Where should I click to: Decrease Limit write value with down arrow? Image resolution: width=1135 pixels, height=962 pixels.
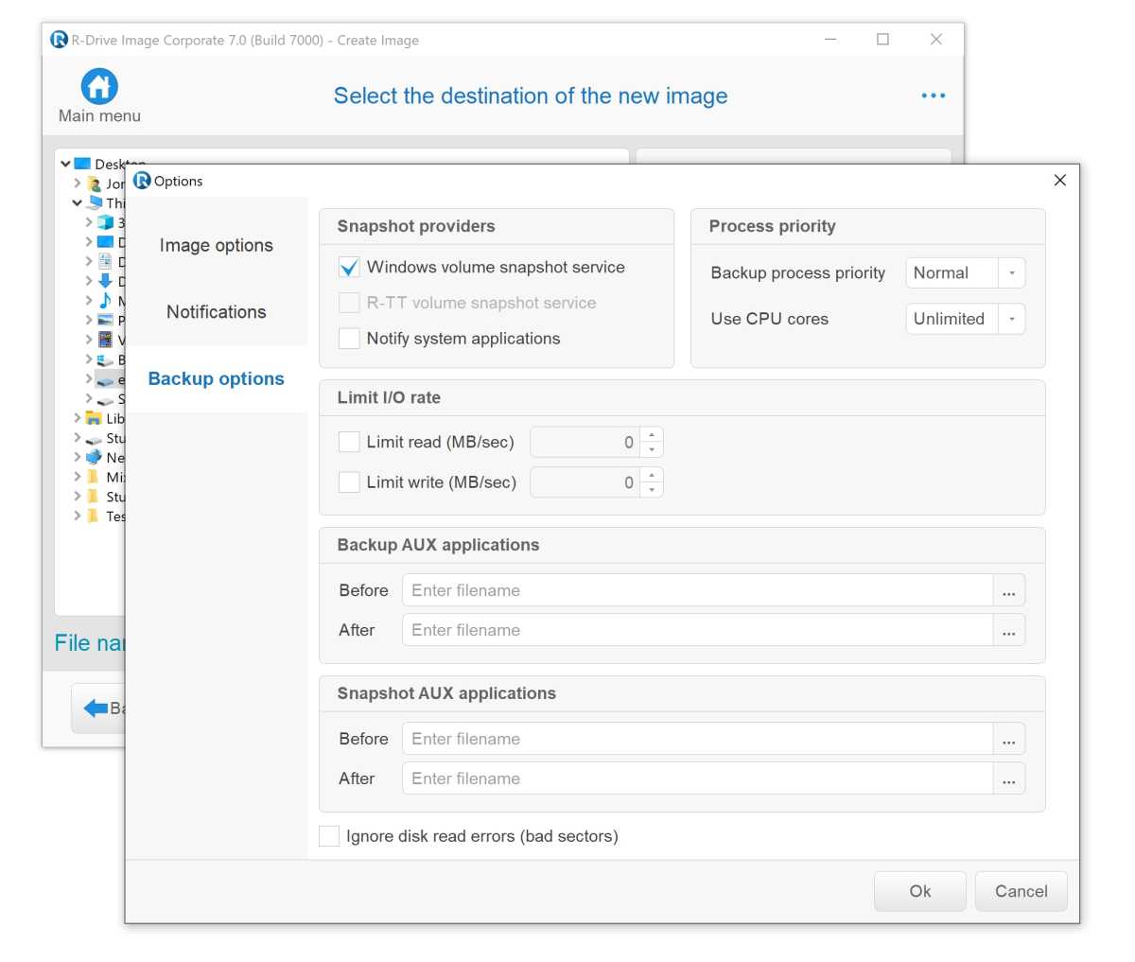point(652,489)
